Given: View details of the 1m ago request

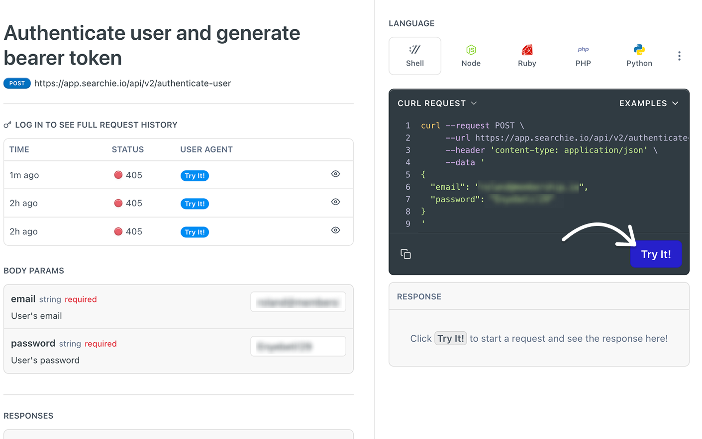Looking at the screenshot, I should (335, 174).
